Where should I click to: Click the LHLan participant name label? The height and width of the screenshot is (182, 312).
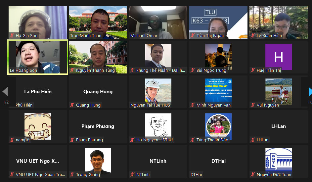tap(262, 140)
